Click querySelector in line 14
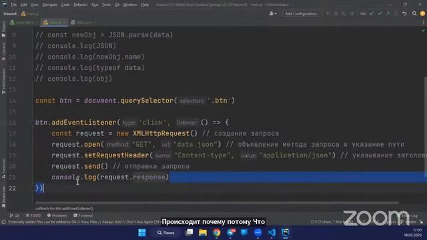 (147, 101)
